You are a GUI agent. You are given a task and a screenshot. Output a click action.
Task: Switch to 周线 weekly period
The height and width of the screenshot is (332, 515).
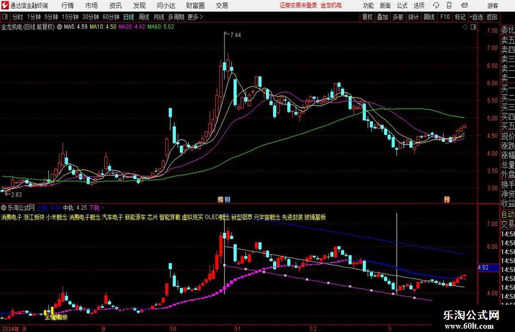tap(144, 17)
